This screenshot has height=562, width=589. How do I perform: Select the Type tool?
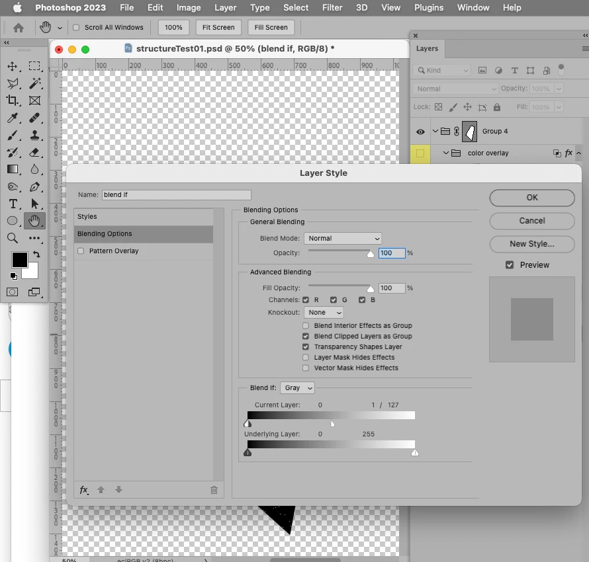point(13,204)
